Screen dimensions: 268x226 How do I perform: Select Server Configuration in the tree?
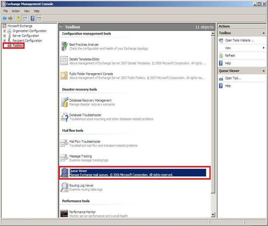pyautogui.click(x=25, y=36)
